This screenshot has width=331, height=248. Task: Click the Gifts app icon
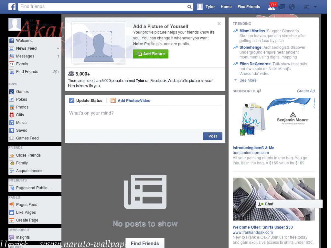(x=12, y=115)
